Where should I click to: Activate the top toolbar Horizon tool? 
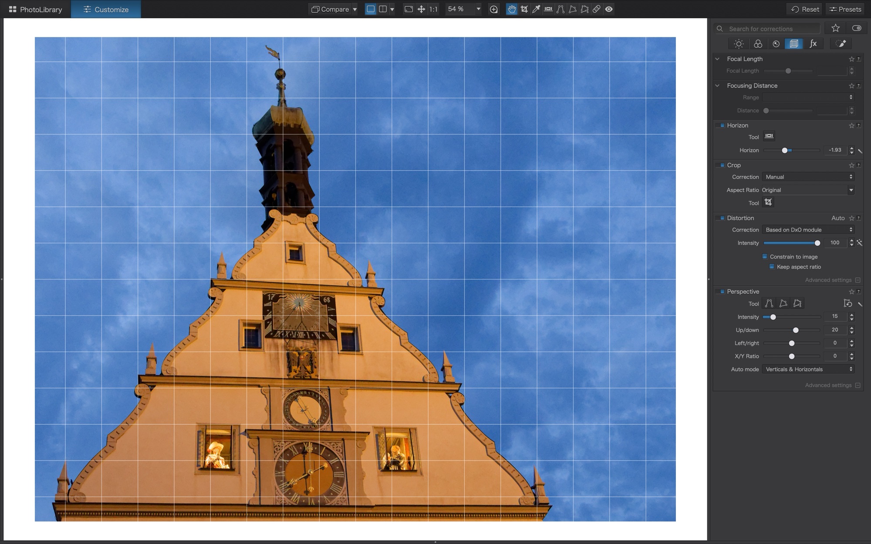[x=548, y=9]
